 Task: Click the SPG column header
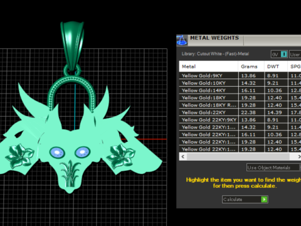(x=294, y=67)
